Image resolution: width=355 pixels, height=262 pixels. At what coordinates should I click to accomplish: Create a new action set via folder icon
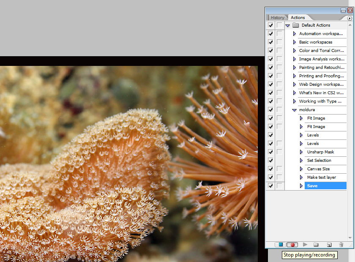316,245
